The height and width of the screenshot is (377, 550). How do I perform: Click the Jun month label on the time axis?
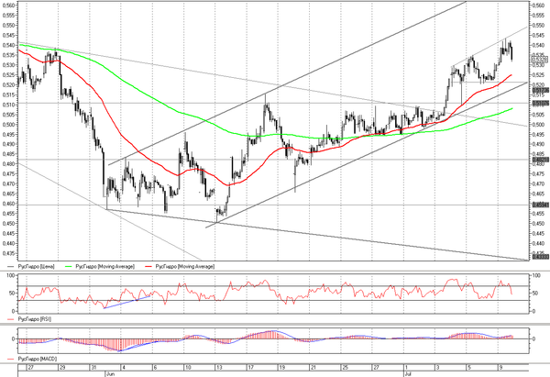[x=110, y=374]
